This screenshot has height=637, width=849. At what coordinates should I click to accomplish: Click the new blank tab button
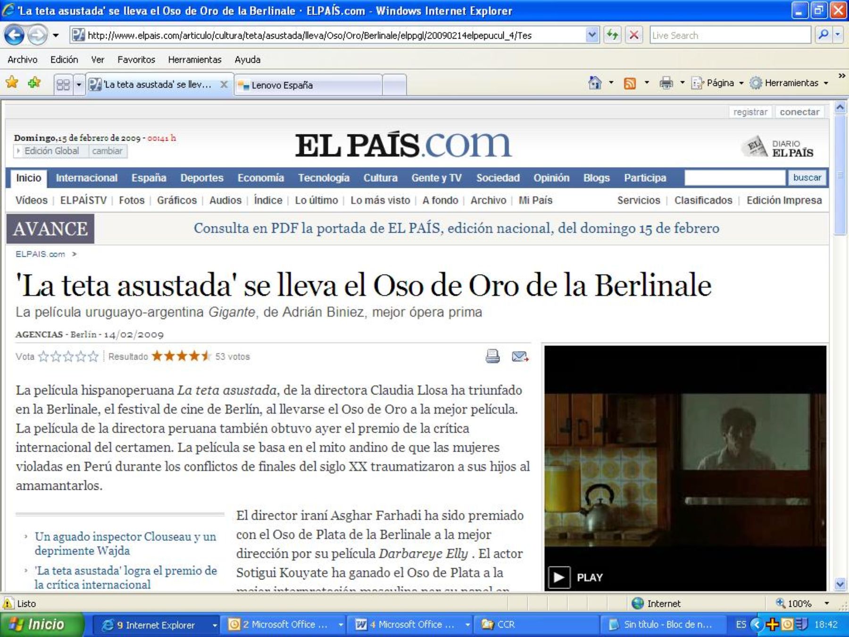394,85
